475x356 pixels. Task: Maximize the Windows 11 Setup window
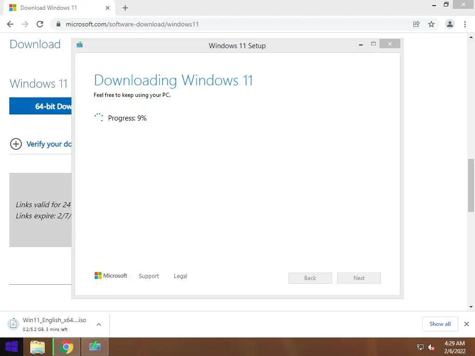373,44
